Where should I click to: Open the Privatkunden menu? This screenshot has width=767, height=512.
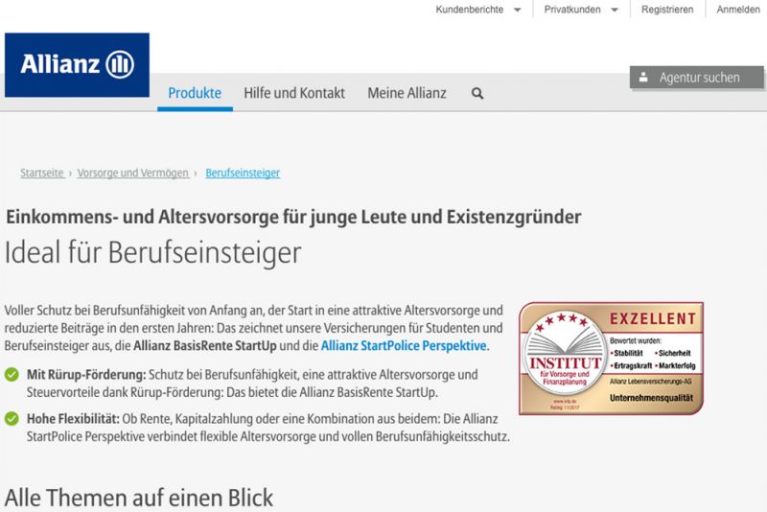point(571,10)
